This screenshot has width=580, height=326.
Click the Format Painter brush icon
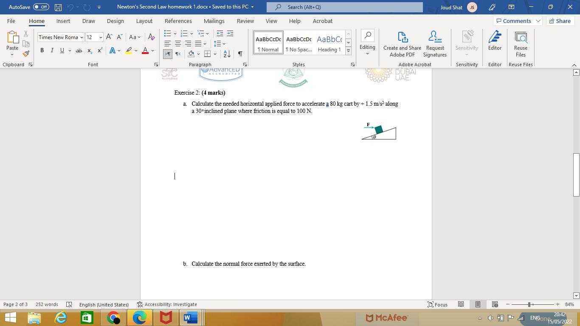pyautogui.click(x=26, y=54)
